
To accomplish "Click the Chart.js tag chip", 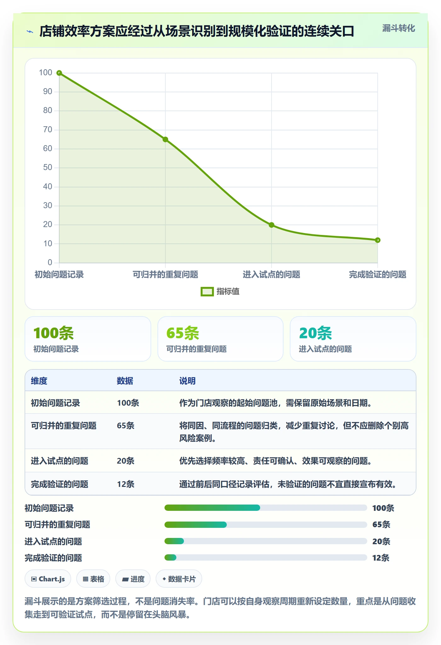I will [48, 579].
